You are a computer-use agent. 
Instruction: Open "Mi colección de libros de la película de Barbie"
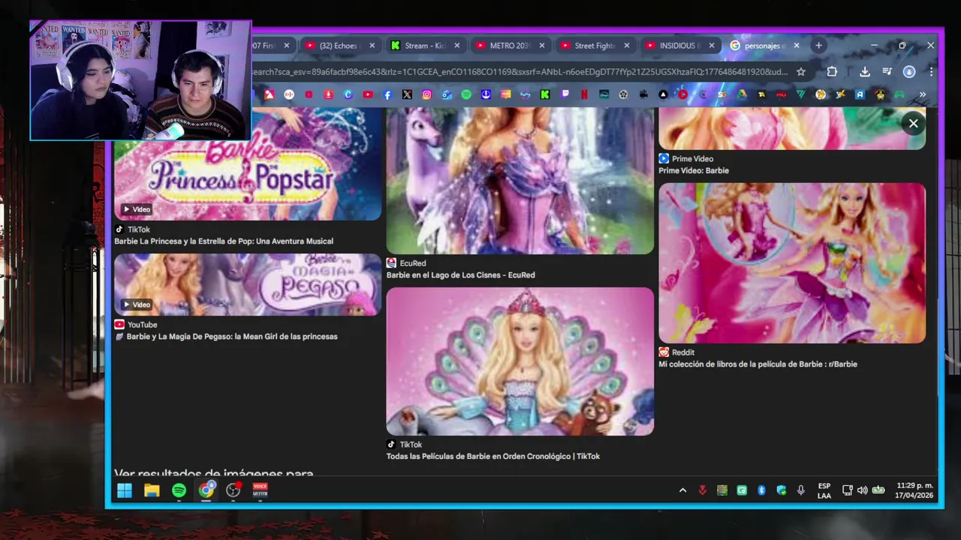[758, 364]
